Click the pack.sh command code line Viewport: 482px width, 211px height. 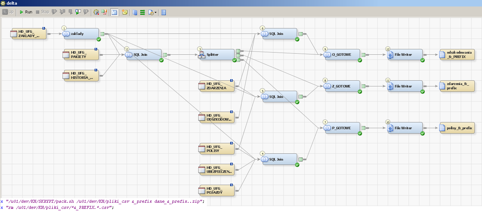tap(102, 201)
